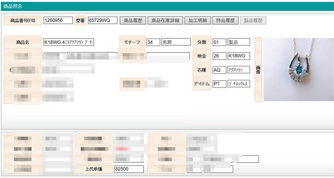Select the モチーフ code field 34
Image resolution: width=334 pixels, height=178 pixels.
coord(153,42)
